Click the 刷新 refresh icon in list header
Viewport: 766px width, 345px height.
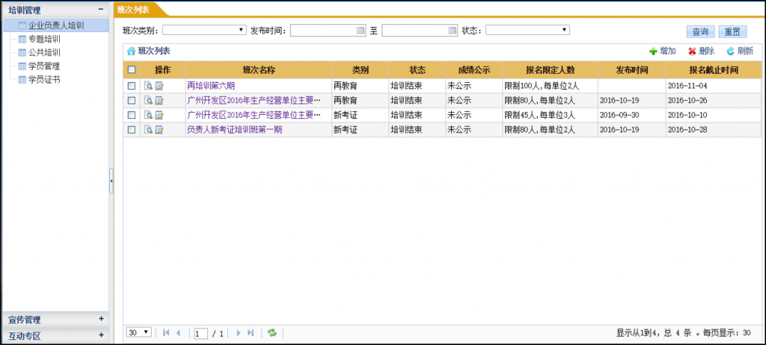click(730, 52)
